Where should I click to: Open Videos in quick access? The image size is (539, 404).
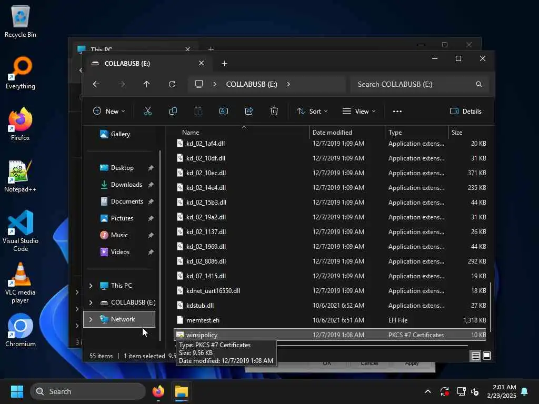tap(121, 252)
